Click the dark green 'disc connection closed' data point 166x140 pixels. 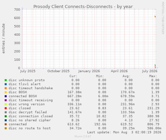tap(155, 65)
